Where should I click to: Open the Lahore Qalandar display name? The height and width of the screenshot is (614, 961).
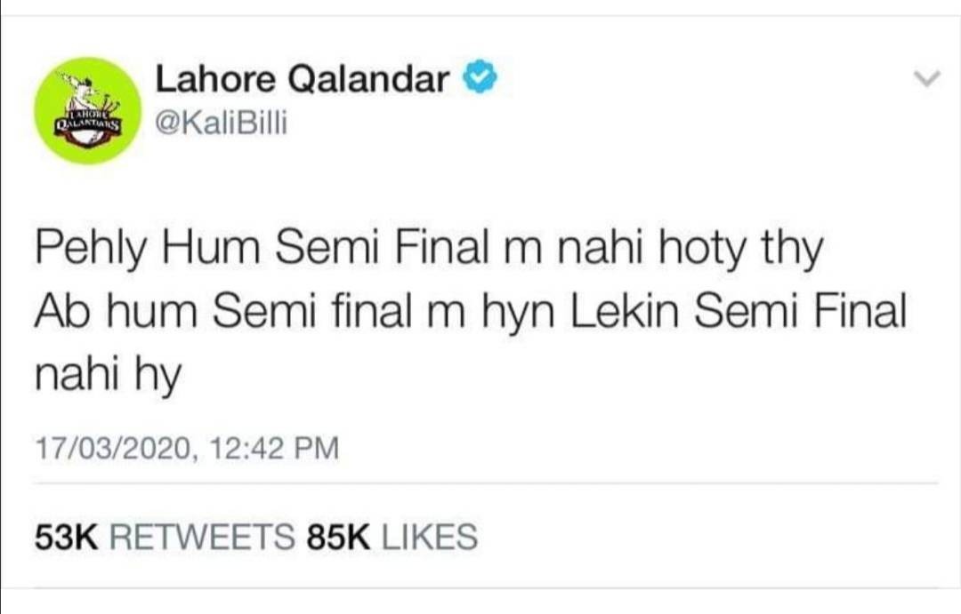(303, 81)
